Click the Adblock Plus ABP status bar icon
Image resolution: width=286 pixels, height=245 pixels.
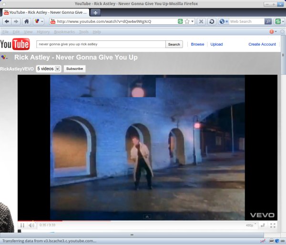[x=271, y=241]
